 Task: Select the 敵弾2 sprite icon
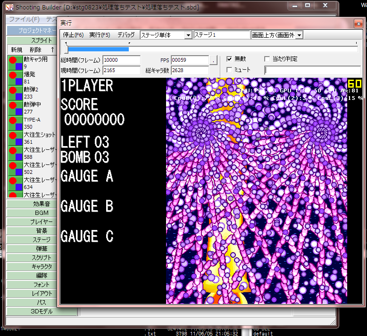point(16,93)
